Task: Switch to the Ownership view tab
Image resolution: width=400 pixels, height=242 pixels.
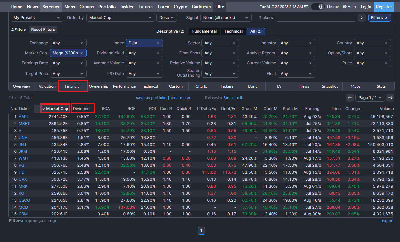Action: [x=98, y=86]
